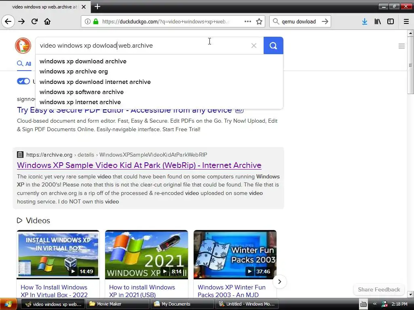
Task: Clear the DuckDuckGo search query
Action: point(254,46)
